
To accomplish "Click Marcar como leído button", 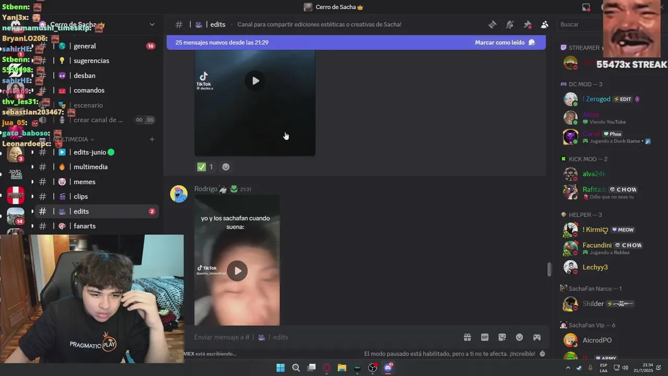I will click(505, 42).
